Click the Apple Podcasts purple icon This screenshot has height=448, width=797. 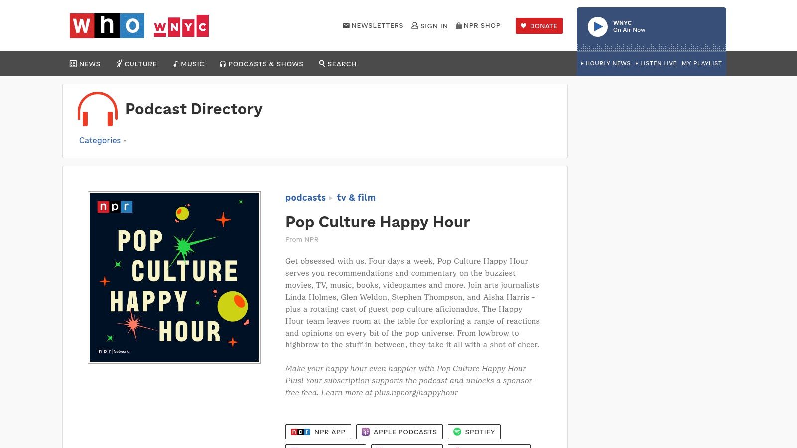pyautogui.click(x=366, y=432)
